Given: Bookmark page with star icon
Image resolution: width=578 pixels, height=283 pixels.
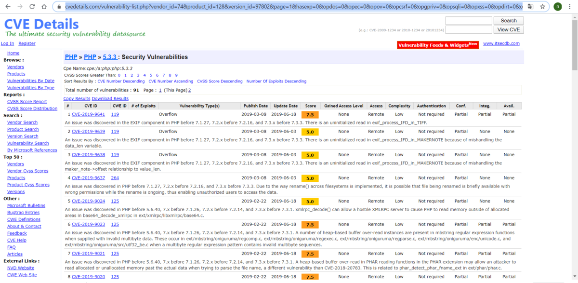Looking at the screenshot, I should (x=543, y=7).
